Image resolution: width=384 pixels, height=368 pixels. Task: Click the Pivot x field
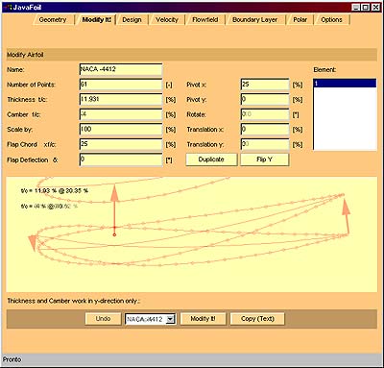(265, 85)
